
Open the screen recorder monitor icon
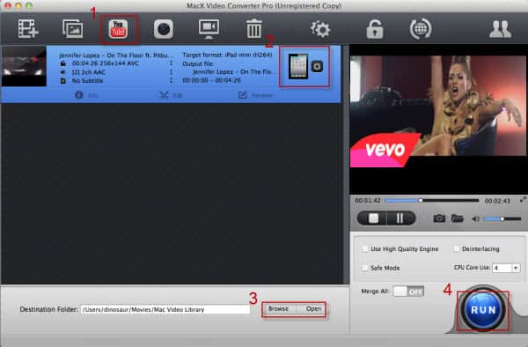click(x=209, y=29)
